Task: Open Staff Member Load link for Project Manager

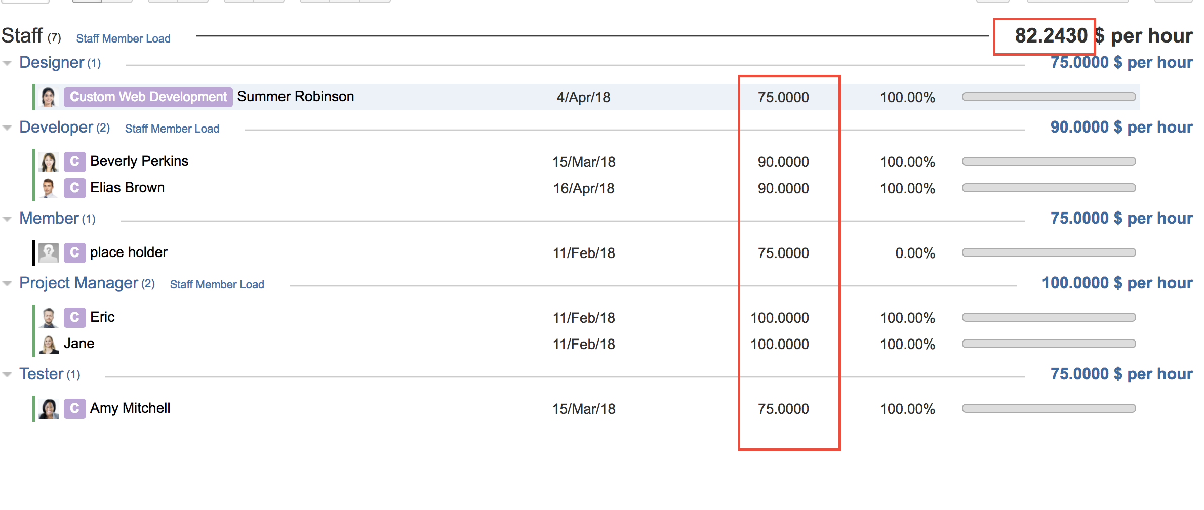Action: point(217,285)
